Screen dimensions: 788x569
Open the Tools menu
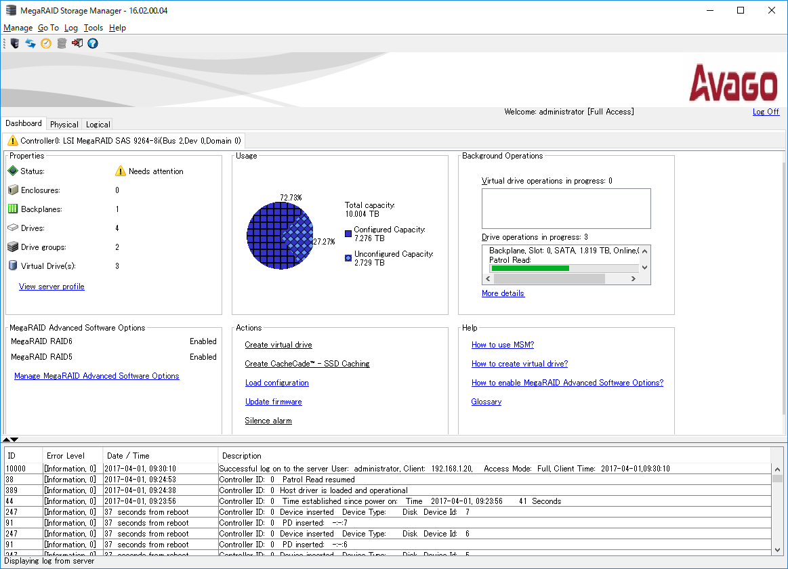point(94,28)
